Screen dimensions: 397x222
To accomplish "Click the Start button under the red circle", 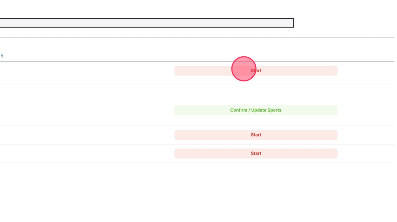I will (x=256, y=71).
